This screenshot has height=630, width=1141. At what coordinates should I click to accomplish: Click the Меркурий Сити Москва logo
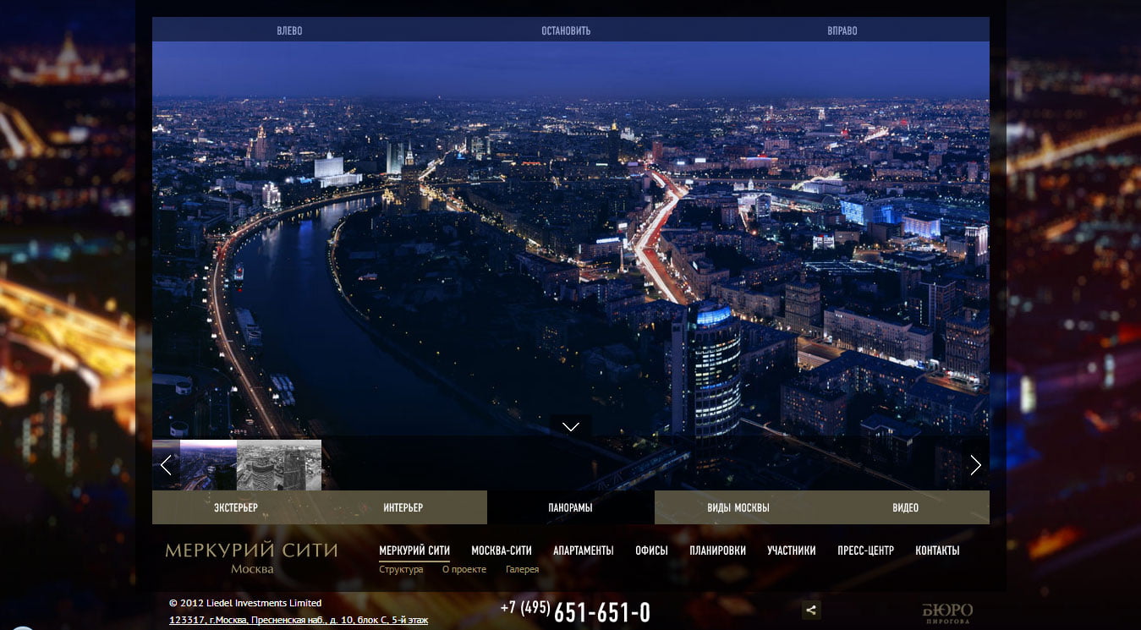point(251,557)
